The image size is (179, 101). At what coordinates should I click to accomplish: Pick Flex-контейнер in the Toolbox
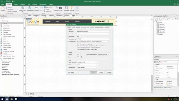pos(7,34)
